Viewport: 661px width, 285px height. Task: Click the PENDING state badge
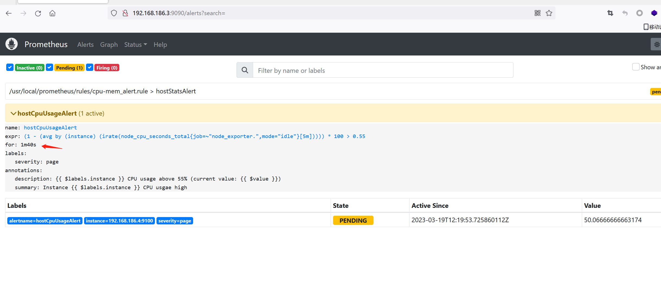pos(353,221)
